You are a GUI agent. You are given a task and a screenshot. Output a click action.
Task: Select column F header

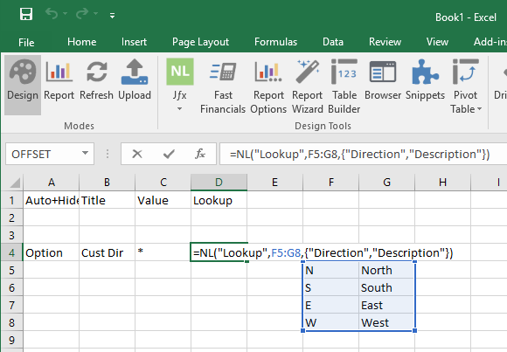(330, 183)
